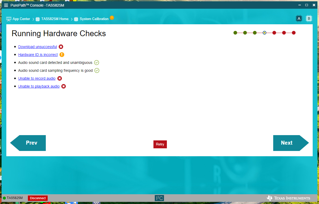Screen dimensions: 319x204
Task: Open Unable to playback audio link
Action: pyautogui.click(x=39, y=86)
